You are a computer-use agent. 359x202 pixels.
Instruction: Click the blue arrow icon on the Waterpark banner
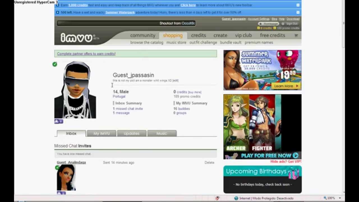pyautogui.click(x=57, y=12)
